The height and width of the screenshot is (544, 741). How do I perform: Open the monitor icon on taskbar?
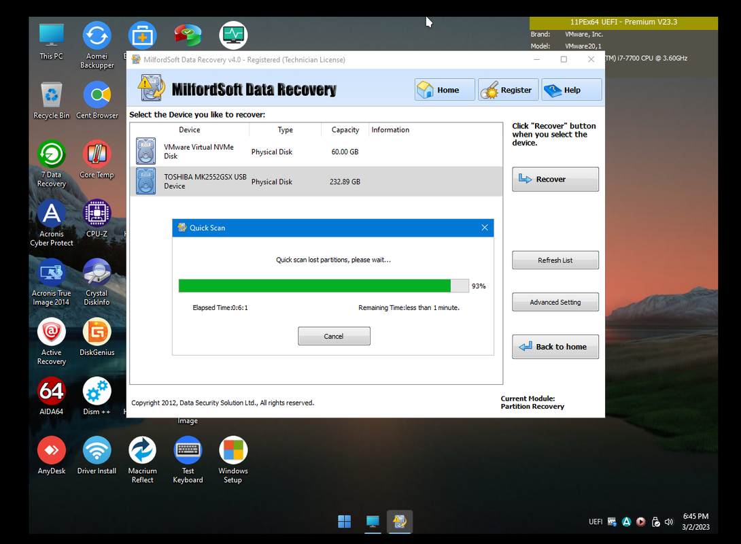(373, 522)
